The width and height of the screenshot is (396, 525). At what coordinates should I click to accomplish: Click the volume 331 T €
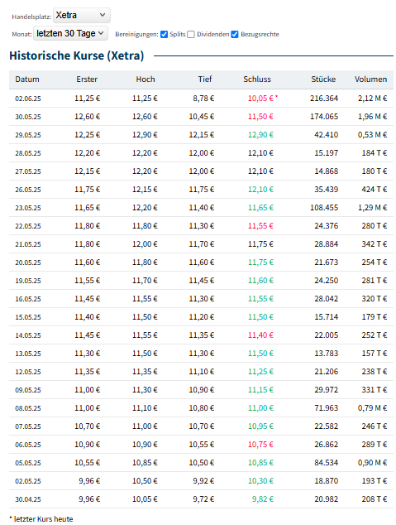(375, 390)
